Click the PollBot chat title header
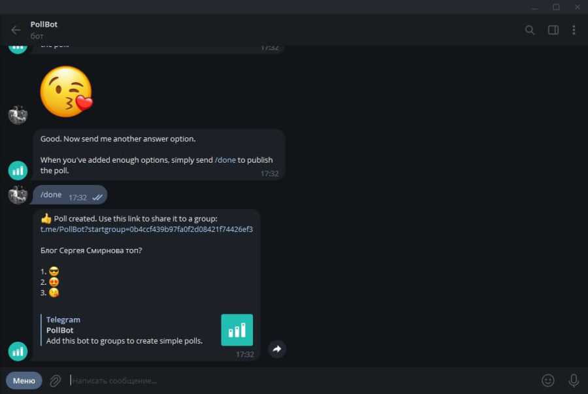Image resolution: width=588 pixels, height=394 pixels. tap(44, 25)
